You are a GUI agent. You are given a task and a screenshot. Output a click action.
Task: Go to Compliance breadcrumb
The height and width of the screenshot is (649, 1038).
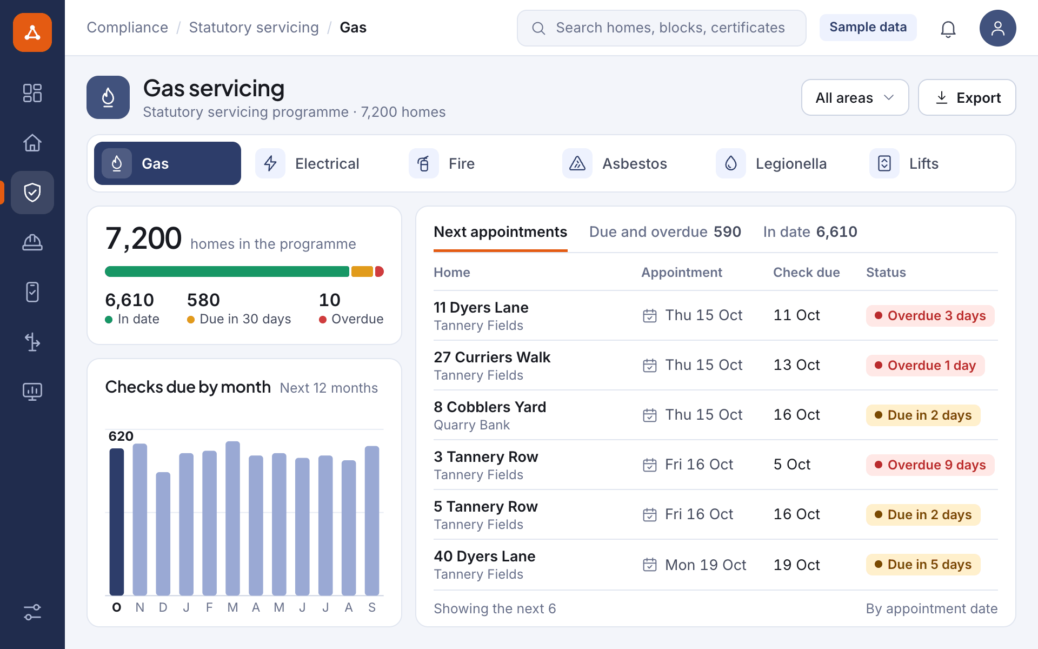click(x=128, y=28)
